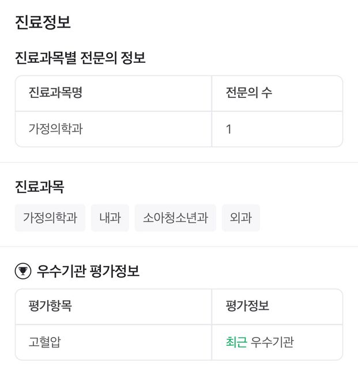Click the 진료과목 section heading
Screen dimensions: 358x371
pyautogui.click(x=39, y=187)
